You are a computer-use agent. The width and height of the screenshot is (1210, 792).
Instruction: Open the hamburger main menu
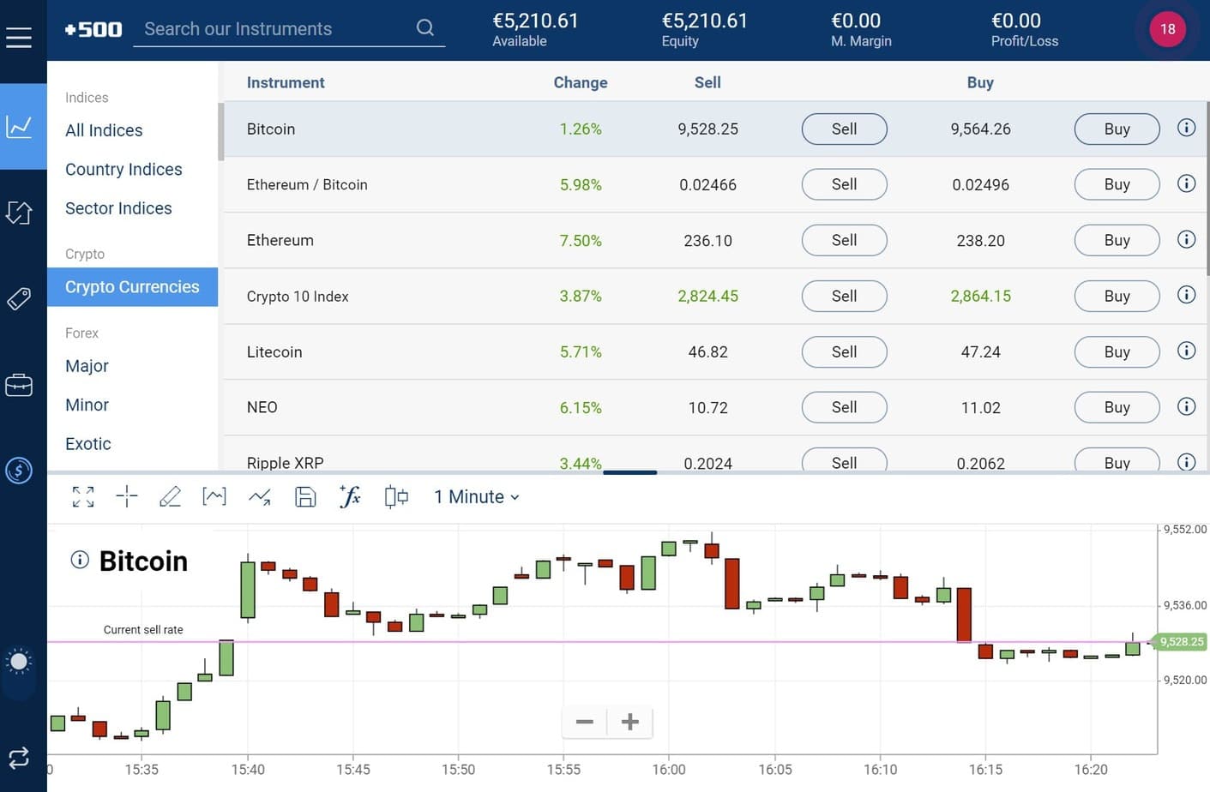(19, 38)
